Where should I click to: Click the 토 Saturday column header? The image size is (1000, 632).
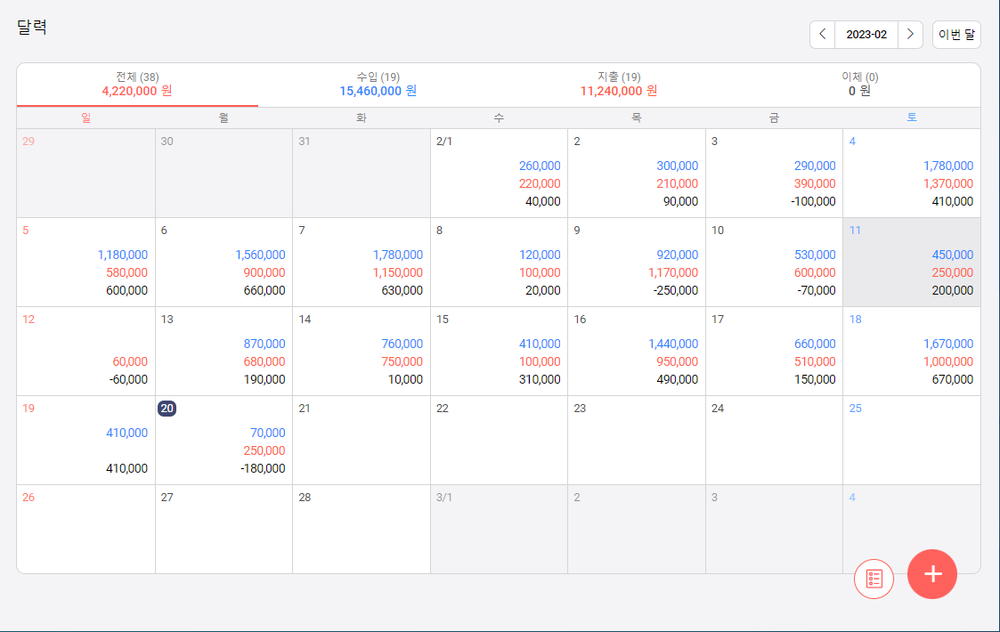coord(912,117)
